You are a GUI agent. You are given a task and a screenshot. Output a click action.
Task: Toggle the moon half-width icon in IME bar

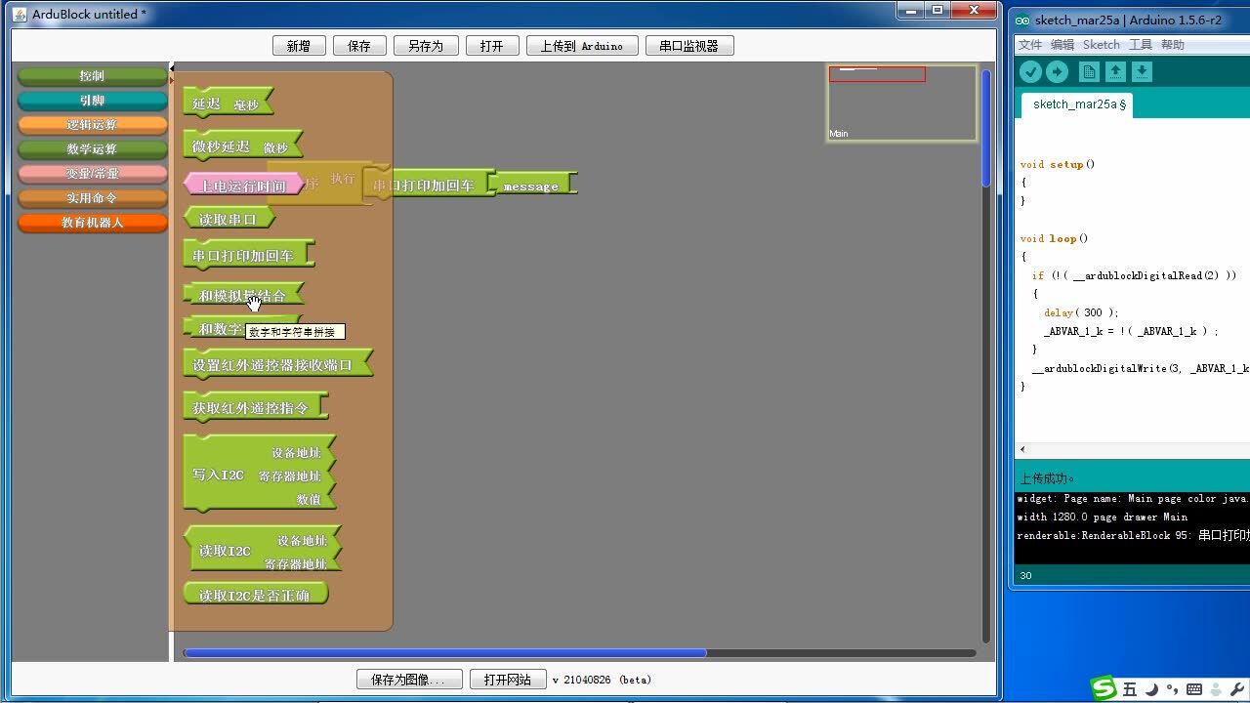coord(1151,690)
